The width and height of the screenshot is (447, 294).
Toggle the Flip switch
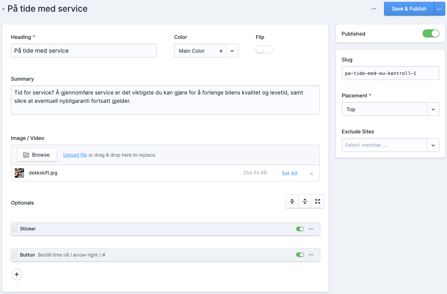(x=264, y=50)
